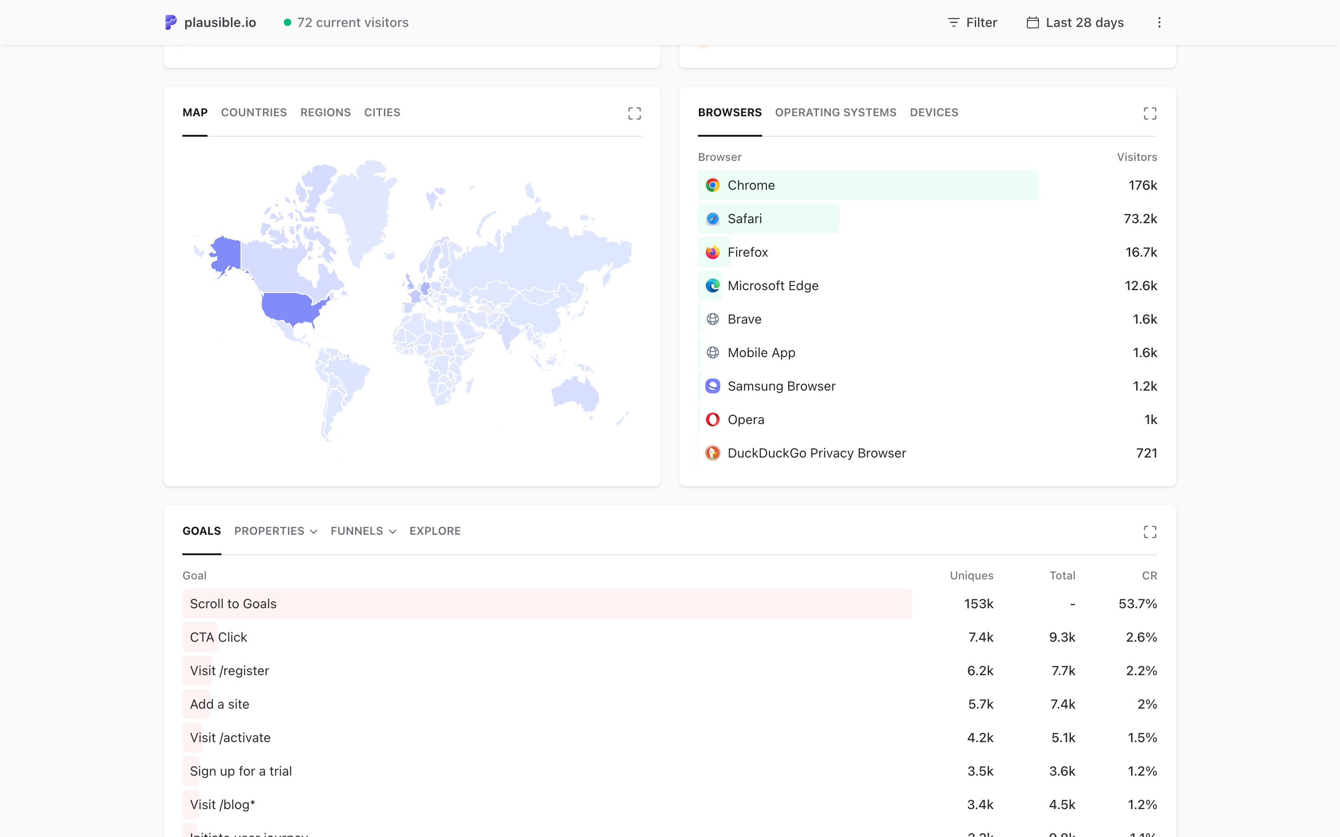The height and width of the screenshot is (837, 1340).
Task: Switch to the Devices tab
Action: [x=933, y=113]
